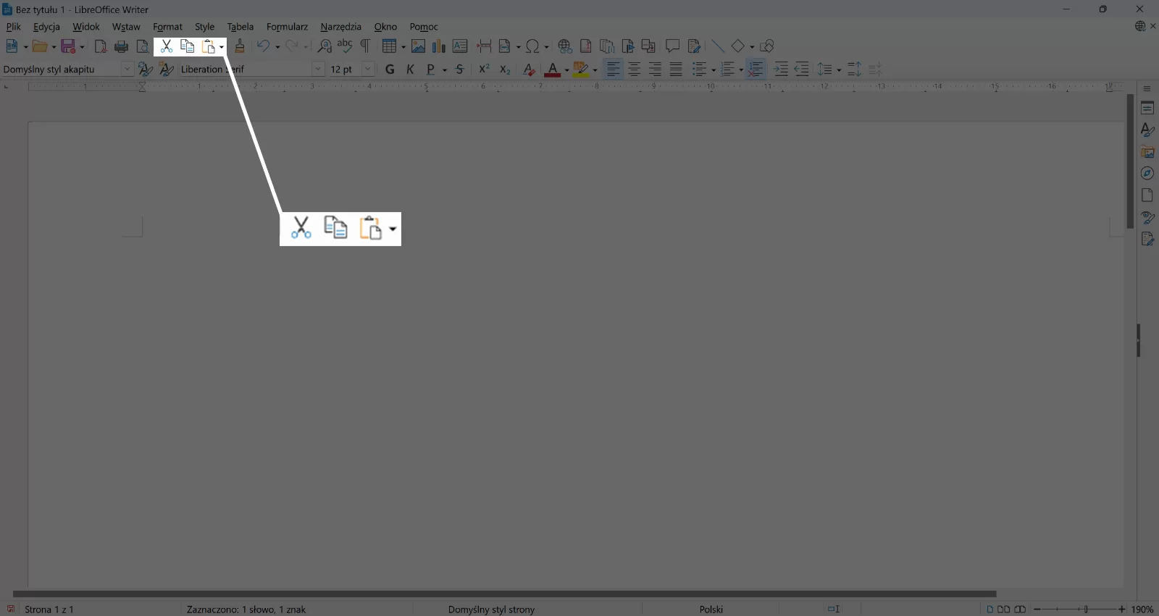The image size is (1159, 616).
Task: Open Find and Replace icon
Action: pos(325,46)
